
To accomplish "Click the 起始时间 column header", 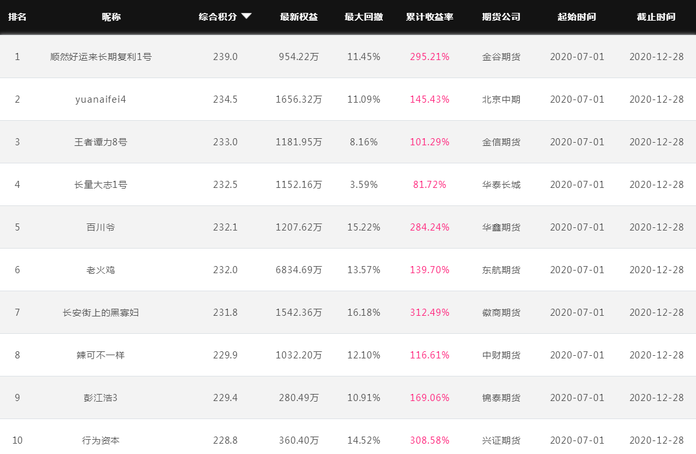I will 577,17.
